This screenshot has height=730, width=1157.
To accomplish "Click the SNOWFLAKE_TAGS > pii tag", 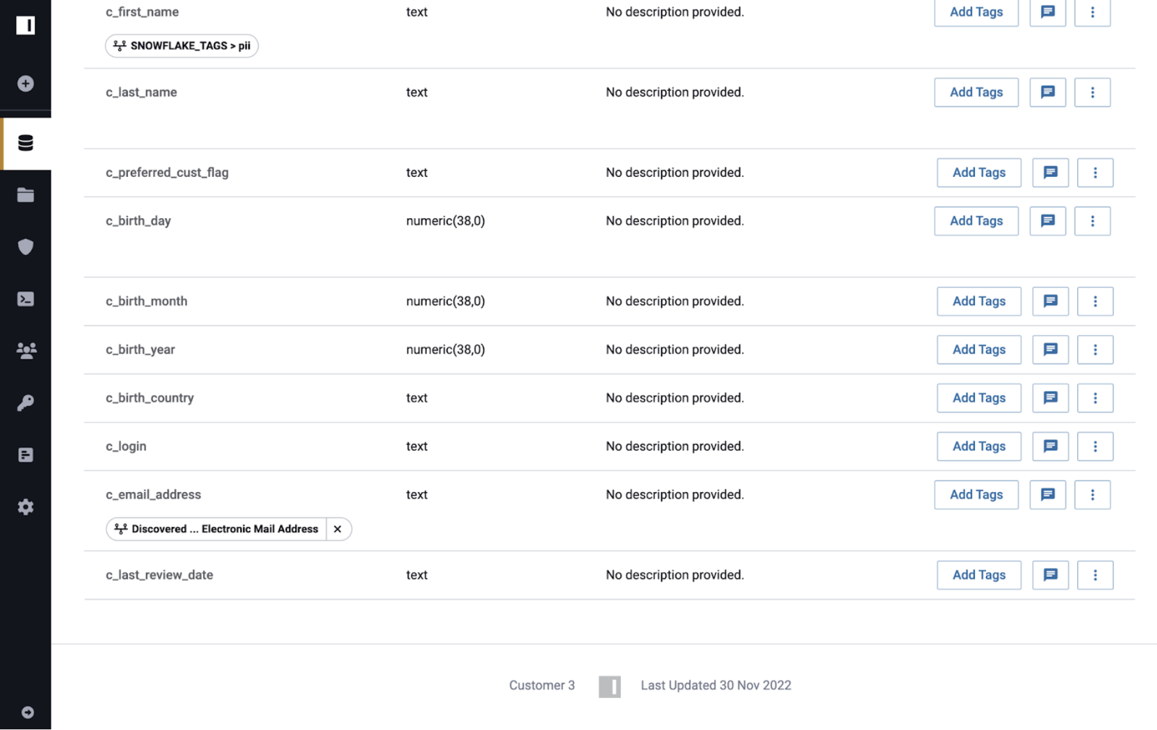I will pyautogui.click(x=182, y=46).
